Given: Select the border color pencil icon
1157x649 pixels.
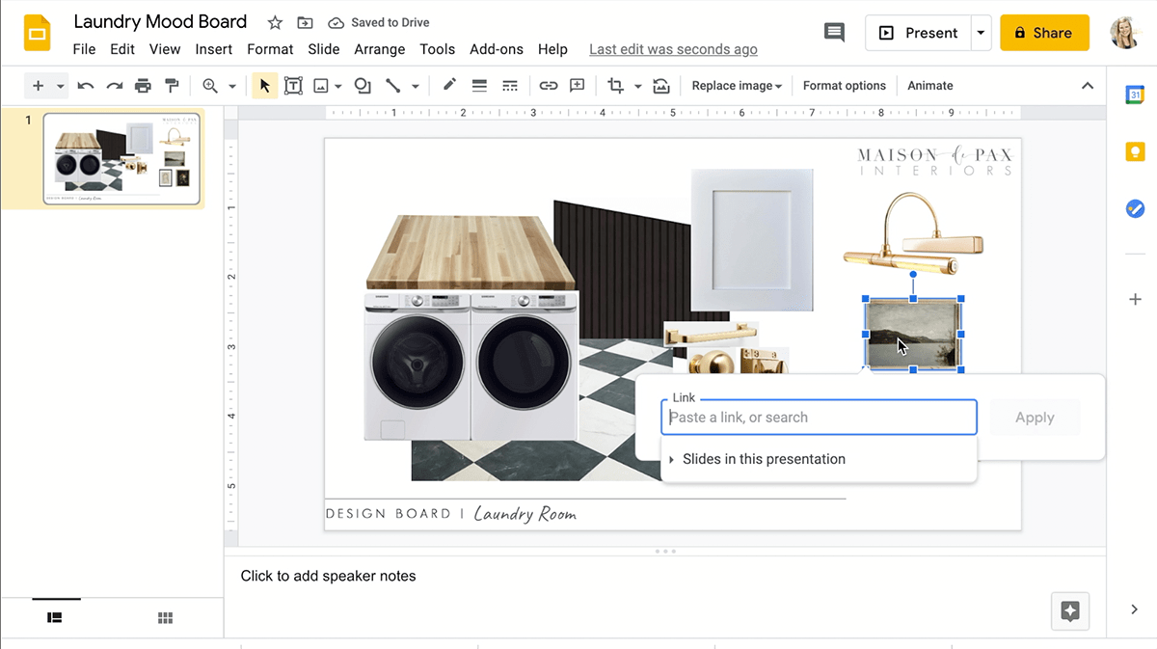Looking at the screenshot, I should [x=449, y=86].
